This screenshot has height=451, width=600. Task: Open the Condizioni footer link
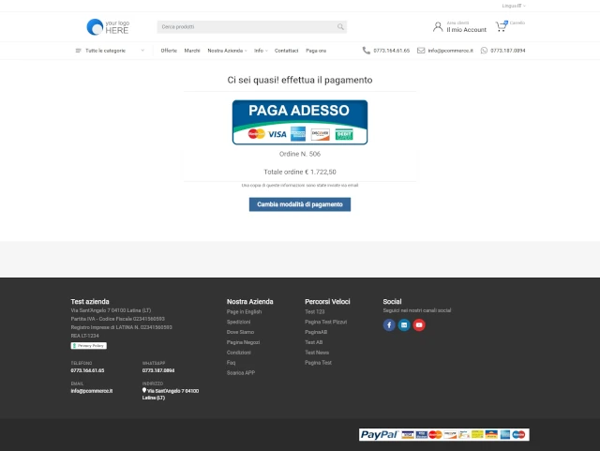pyautogui.click(x=239, y=353)
